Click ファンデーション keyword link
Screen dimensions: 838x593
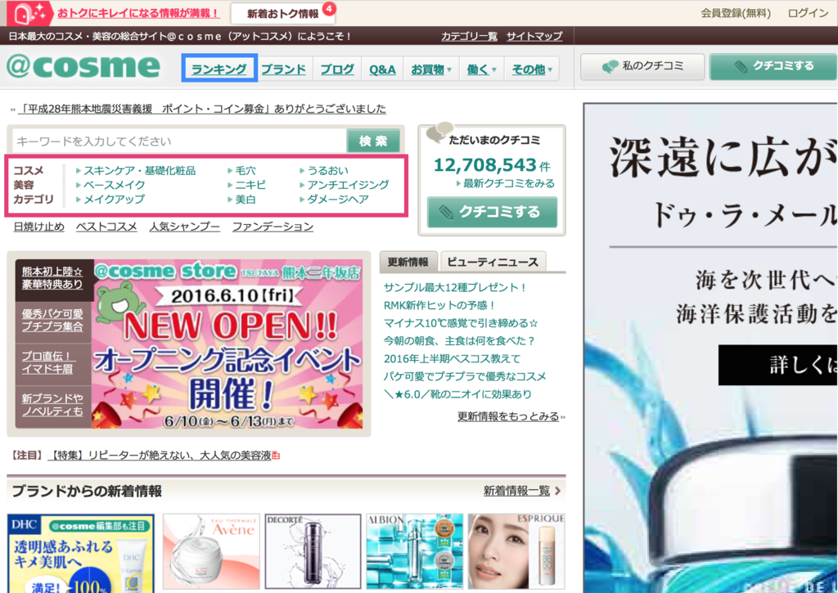273,227
